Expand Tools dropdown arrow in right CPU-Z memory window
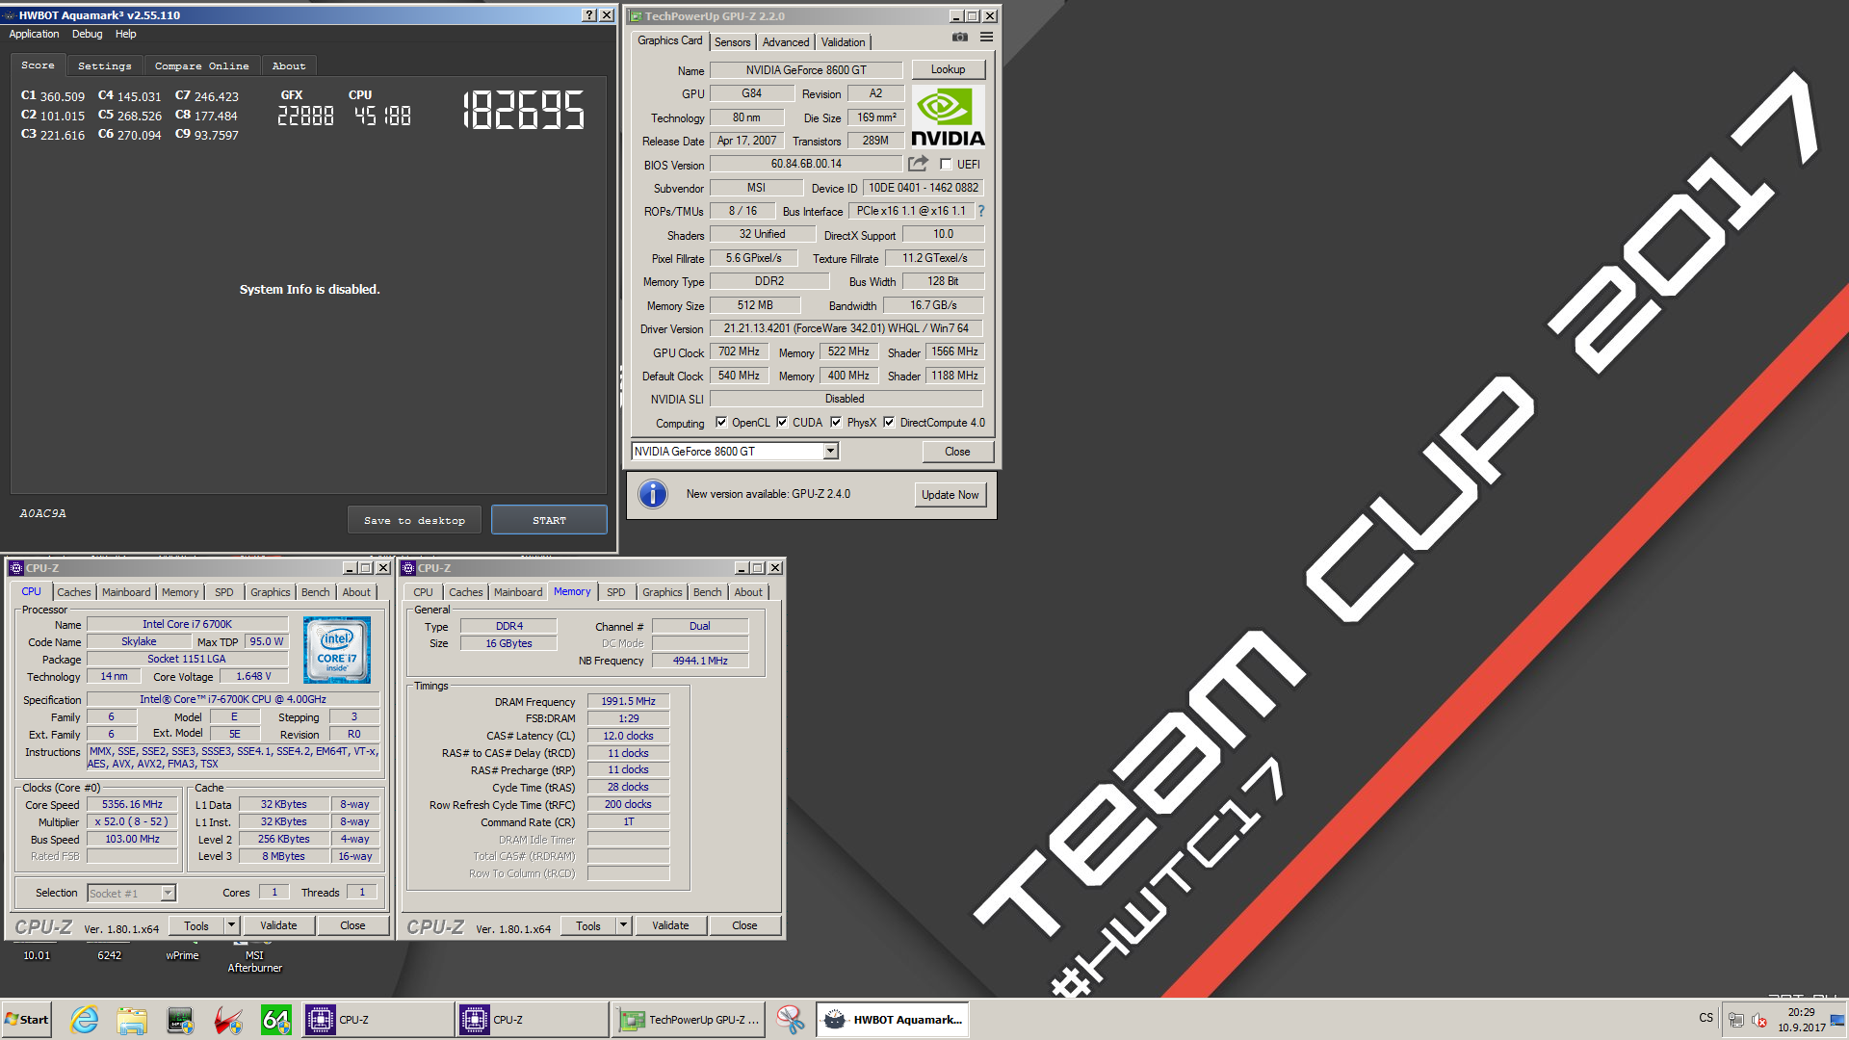Viewport: 1849px width, 1040px height. pos(623,925)
